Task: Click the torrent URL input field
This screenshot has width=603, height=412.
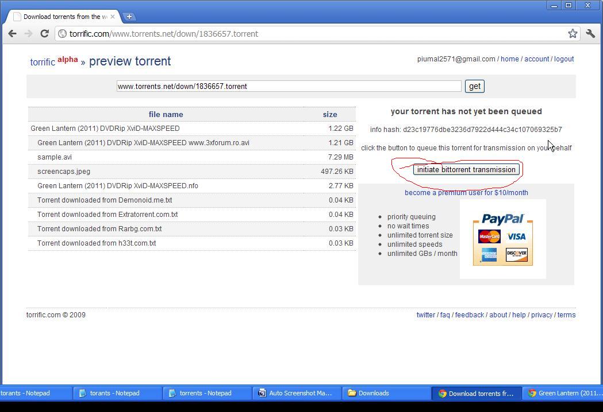Action: 289,87
